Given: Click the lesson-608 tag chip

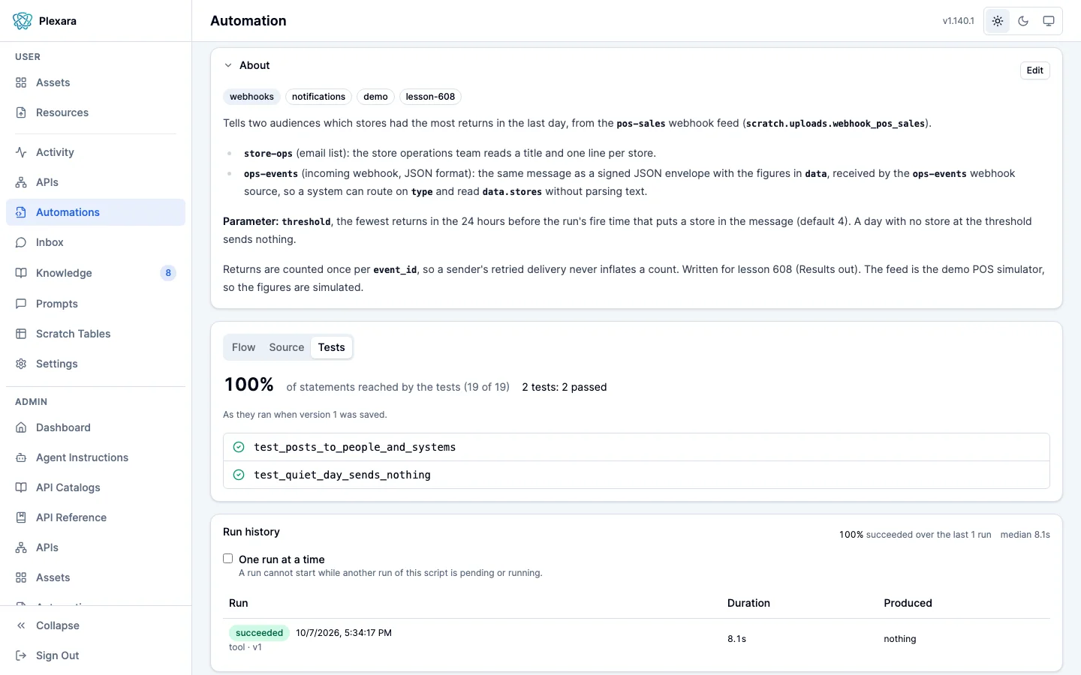Looking at the screenshot, I should [430, 97].
